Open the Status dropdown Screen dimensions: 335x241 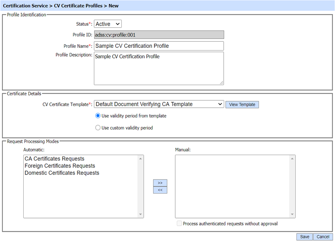(x=108, y=24)
